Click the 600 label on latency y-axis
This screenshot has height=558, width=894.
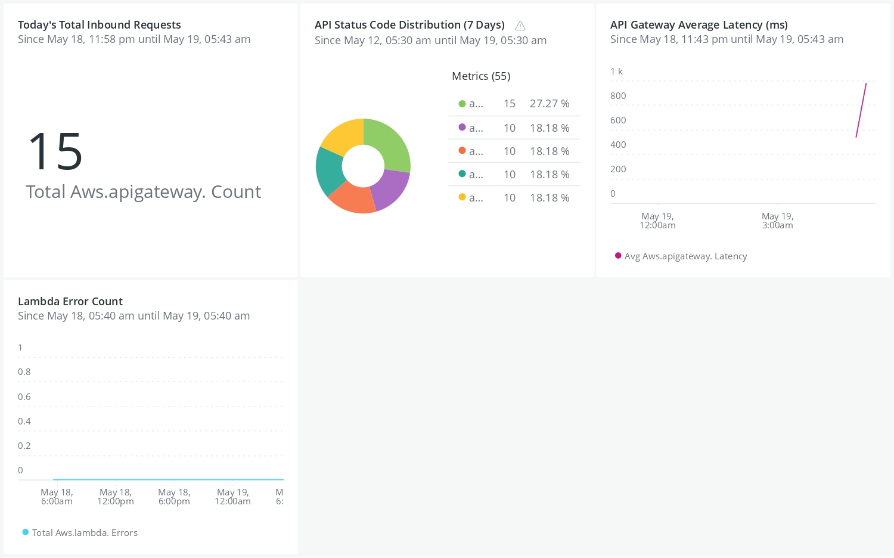point(618,120)
